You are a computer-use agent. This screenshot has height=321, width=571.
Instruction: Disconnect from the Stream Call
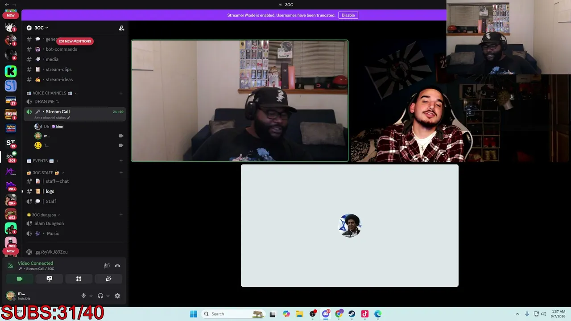(x=117, y=266)
